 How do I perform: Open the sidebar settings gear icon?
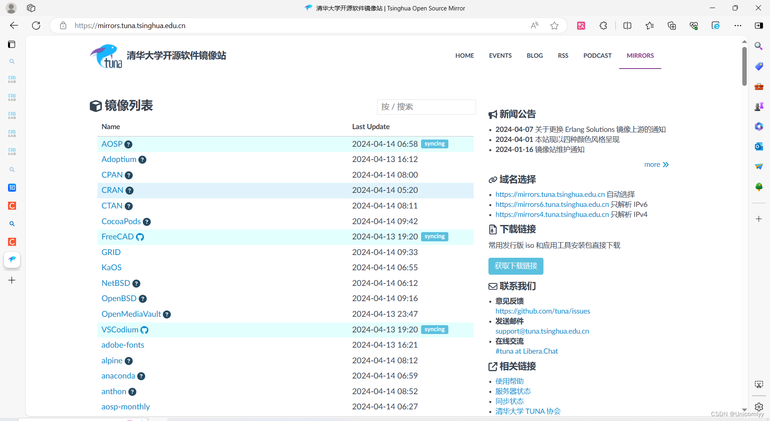coord(759,407)
